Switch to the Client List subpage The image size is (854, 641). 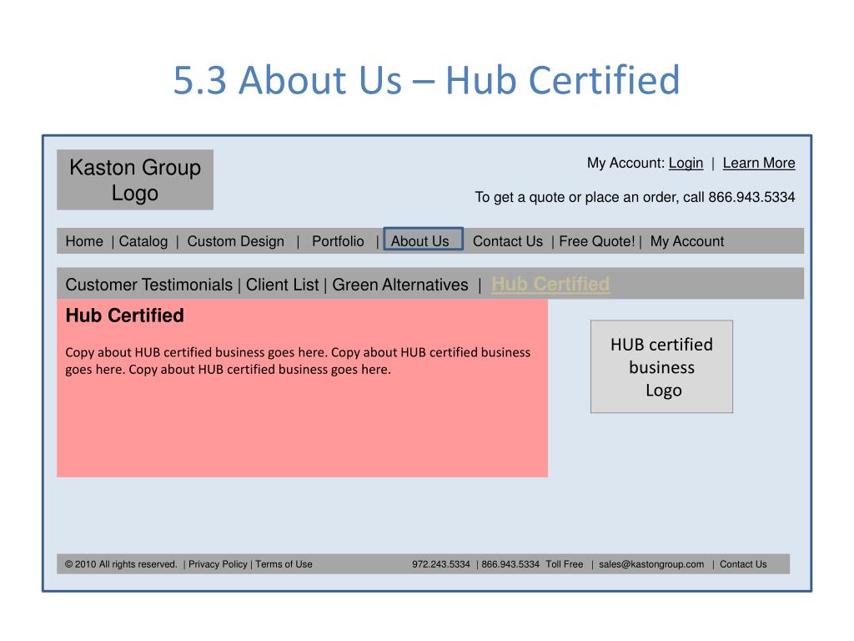click(282, 285)
